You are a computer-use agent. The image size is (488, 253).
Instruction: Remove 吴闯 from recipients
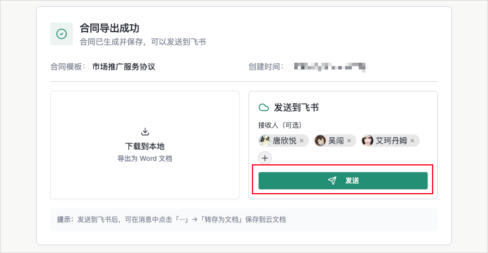coord(349,141)
